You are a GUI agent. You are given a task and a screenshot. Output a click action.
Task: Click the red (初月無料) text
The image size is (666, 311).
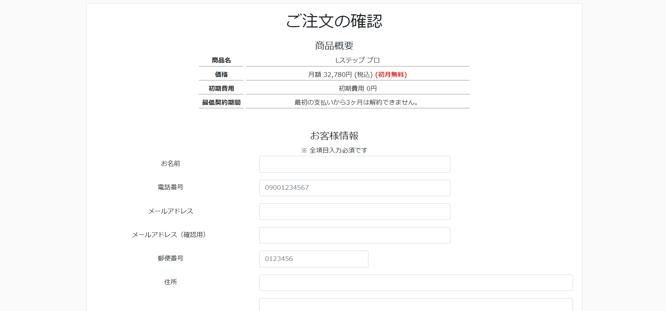click(391, 74)
